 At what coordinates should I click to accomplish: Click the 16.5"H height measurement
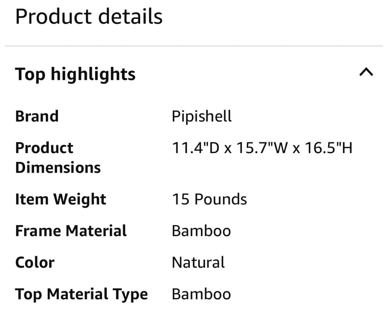pos(329,148)
